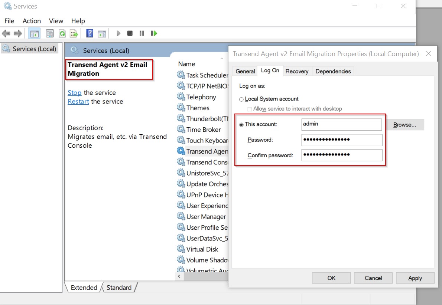The image size is (442, 305).
Task: Switch to the General tab
Action: point(245,71)
